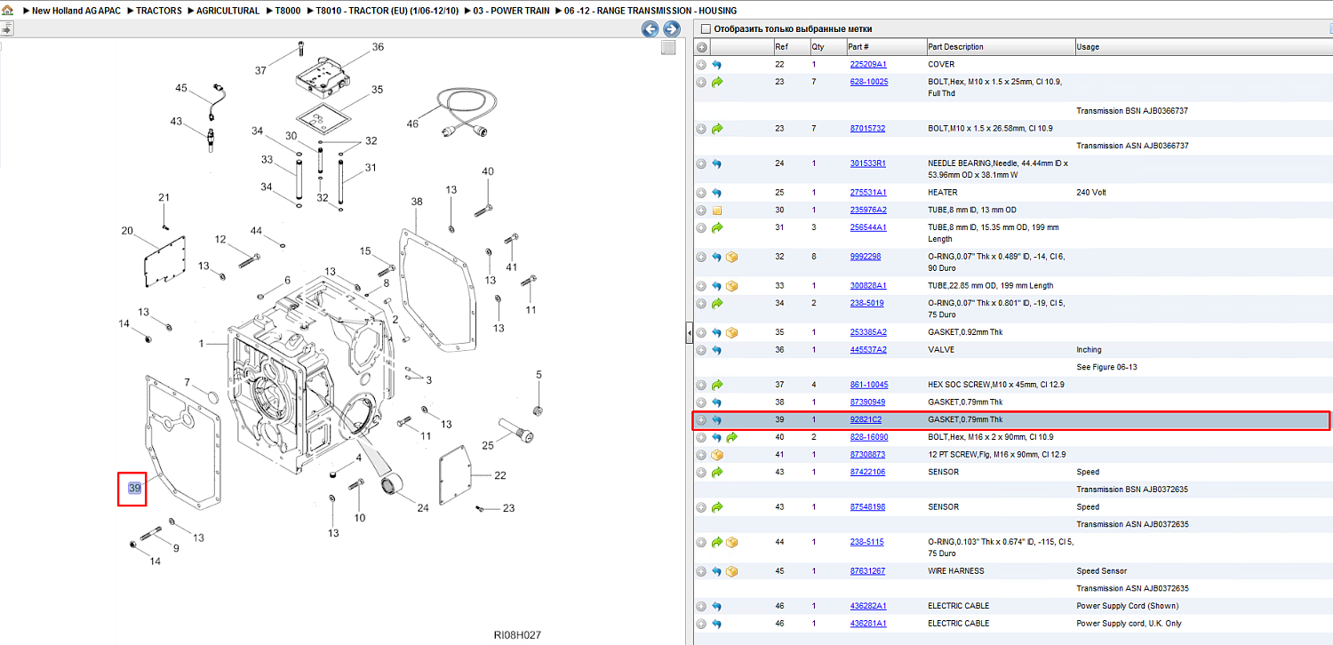Open part number link 87548198
The image size is (1333, 645).
click(867, 507)
